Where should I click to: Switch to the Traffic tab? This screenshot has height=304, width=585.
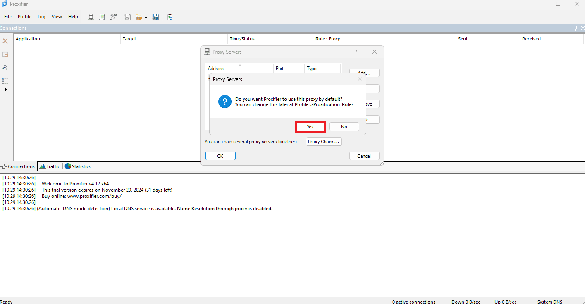pos(50,166)
